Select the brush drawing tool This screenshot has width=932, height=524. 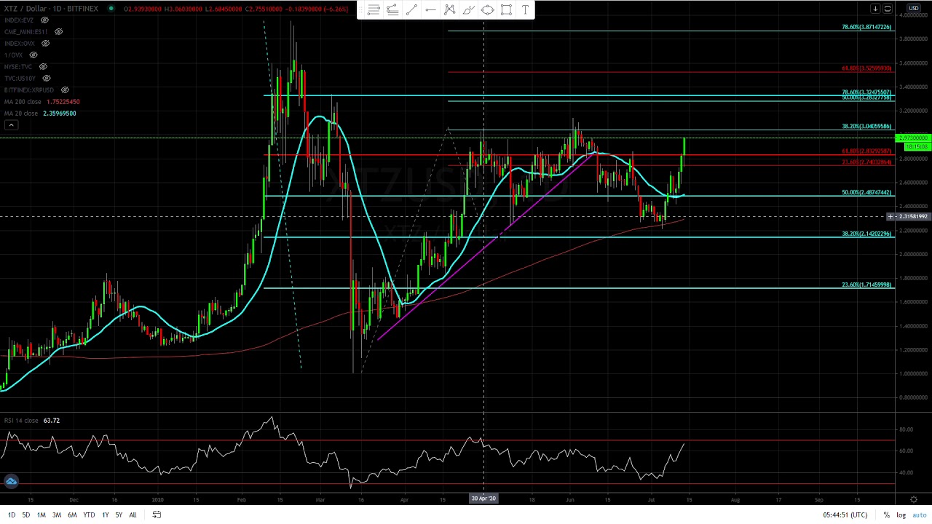pyautogui.click(x=468, y=9)
